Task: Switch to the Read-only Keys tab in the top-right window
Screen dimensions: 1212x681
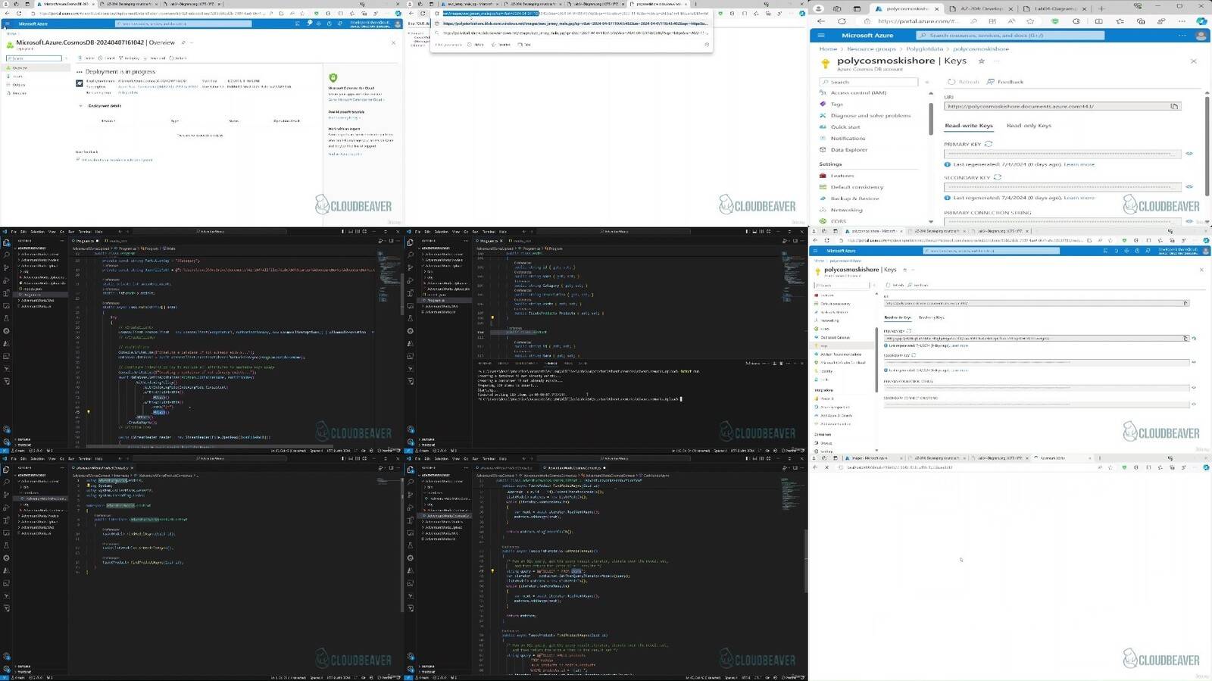Action: (1028, 126)
